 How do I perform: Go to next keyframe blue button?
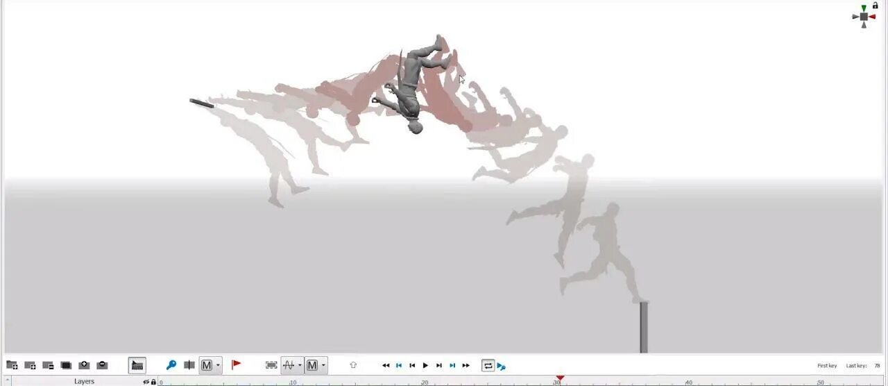(452, 365)
